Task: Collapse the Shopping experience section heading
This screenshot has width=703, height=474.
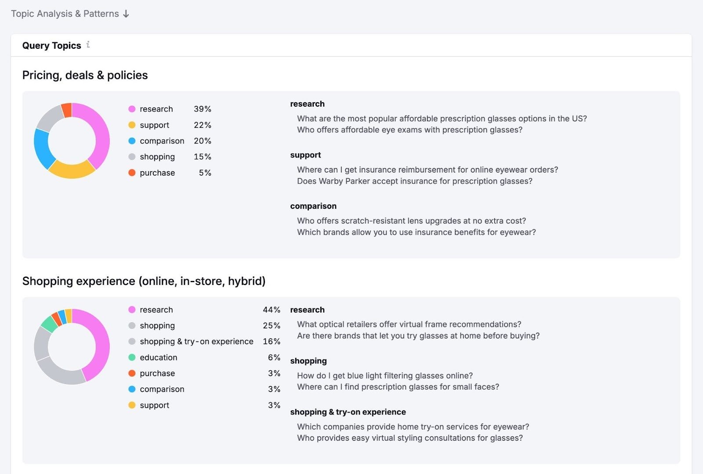Action: [x=144, y=281]
